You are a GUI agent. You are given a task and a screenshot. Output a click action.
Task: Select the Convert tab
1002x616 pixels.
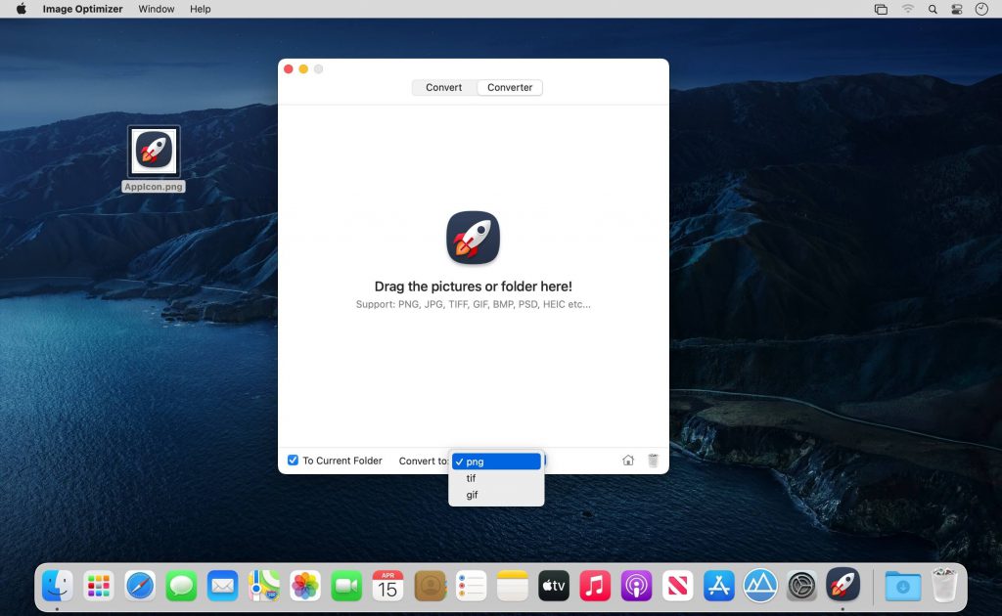[x=443, y=87]
